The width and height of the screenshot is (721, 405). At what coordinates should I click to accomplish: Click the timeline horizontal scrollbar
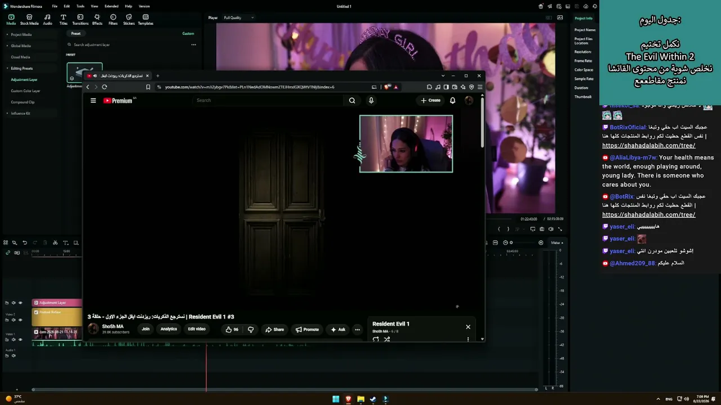click(x=284, y=389)
